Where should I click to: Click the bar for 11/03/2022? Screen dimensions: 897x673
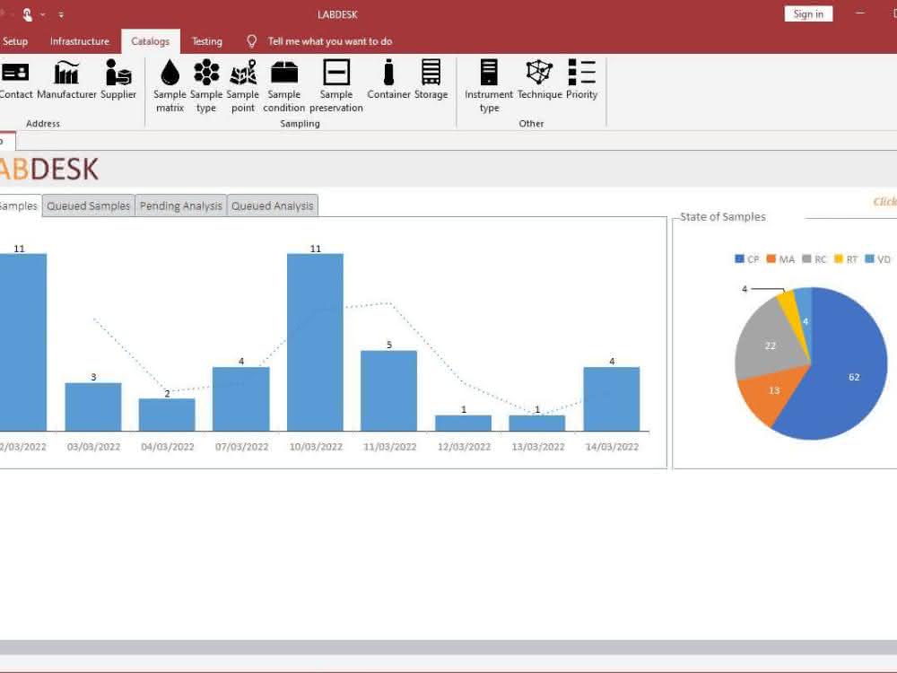coord(389,391)
